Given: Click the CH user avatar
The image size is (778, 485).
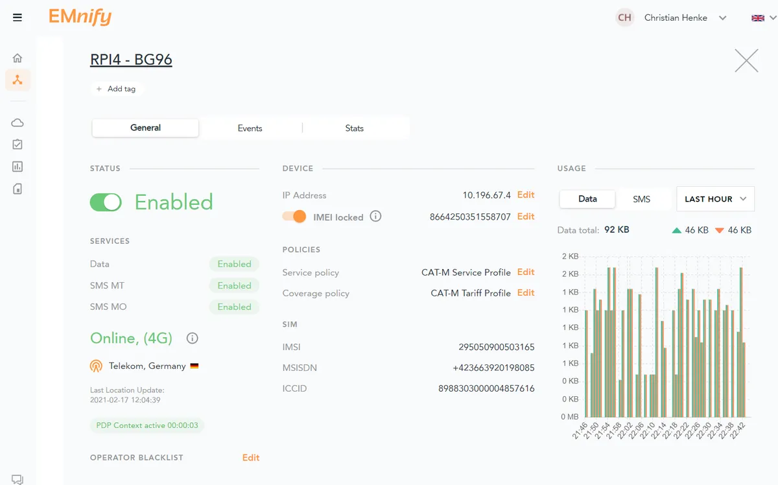Looking at the screenshot, I should [x=624, y=18].
